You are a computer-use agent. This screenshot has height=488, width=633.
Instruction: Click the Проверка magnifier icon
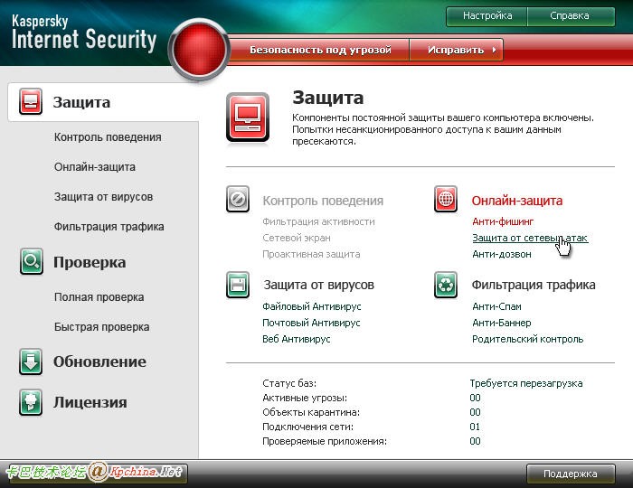tap(31, 261)
